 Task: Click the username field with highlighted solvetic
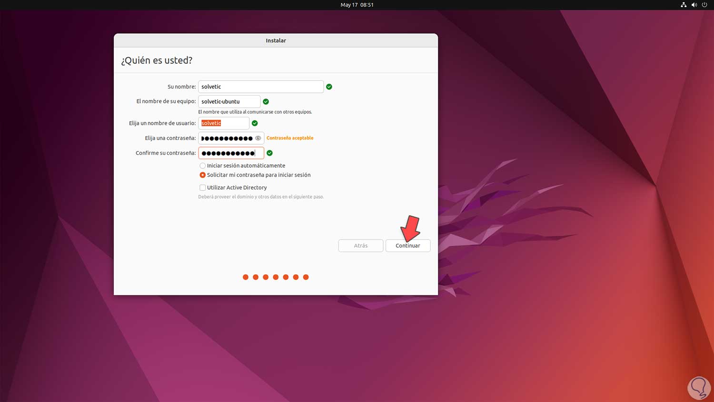tap(224, 123)
